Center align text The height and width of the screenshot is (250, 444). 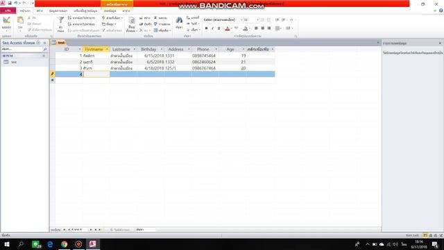(x=262, y=28)
